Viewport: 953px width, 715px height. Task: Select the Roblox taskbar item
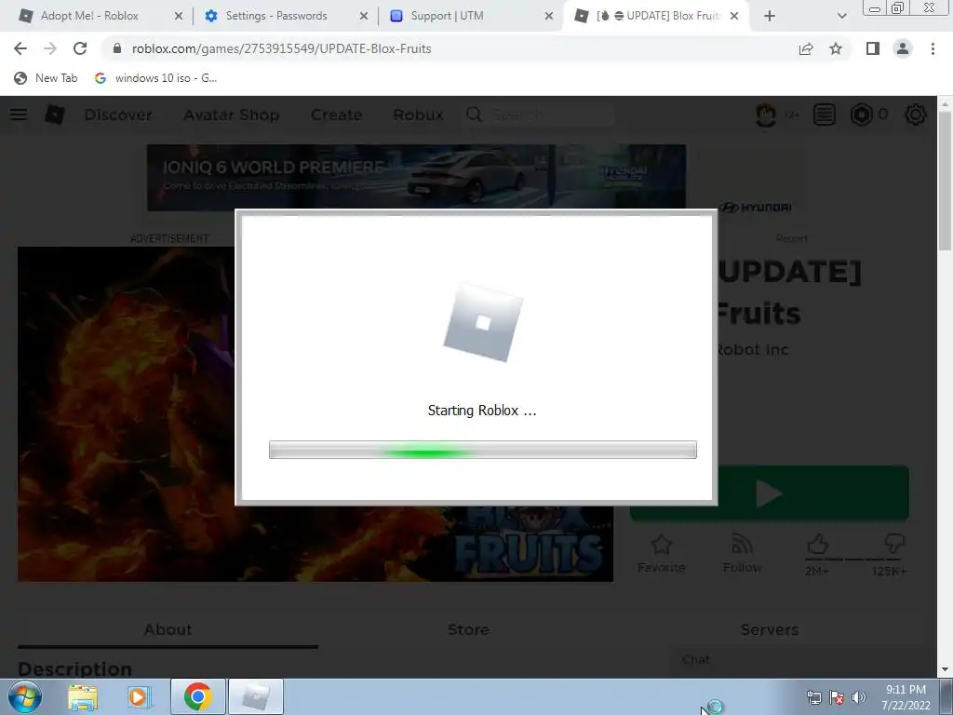[x=256, y=696]
